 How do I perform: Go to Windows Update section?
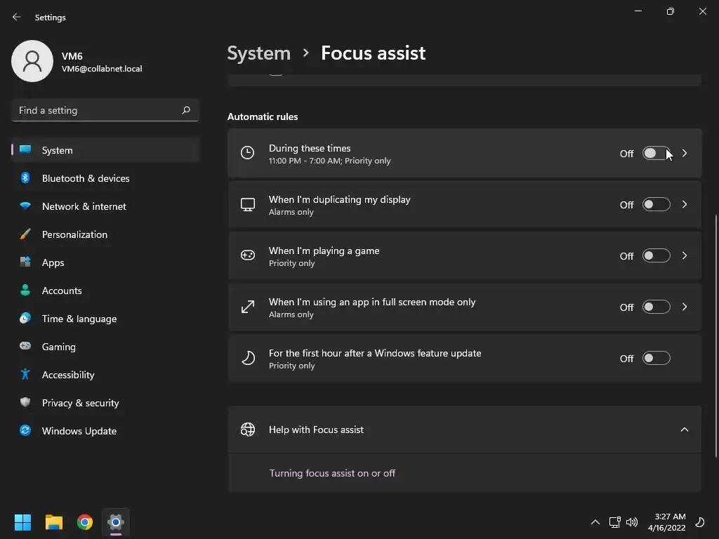79,431
